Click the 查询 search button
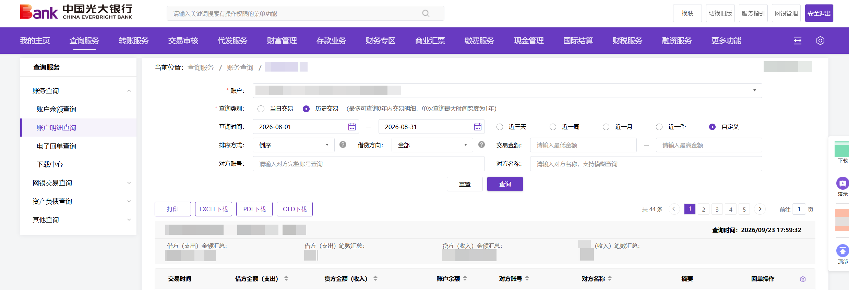This screenshot has height=290, width=849. [505, 184]
